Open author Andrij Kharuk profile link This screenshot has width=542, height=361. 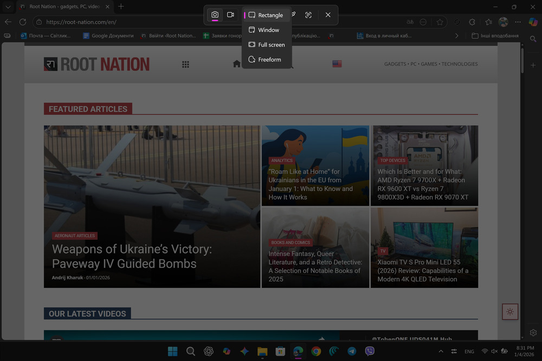tap(67, 278)
